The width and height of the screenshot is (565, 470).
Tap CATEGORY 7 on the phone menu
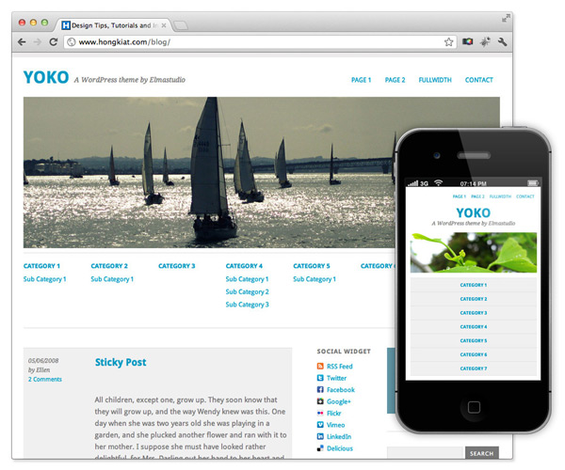coord(474,368)
